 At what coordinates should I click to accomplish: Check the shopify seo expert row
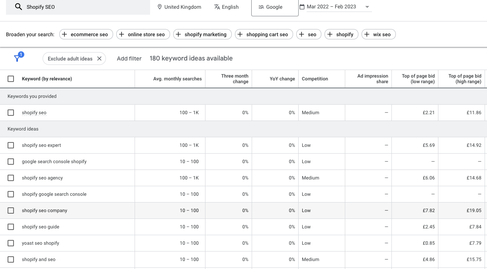(11, 145)
